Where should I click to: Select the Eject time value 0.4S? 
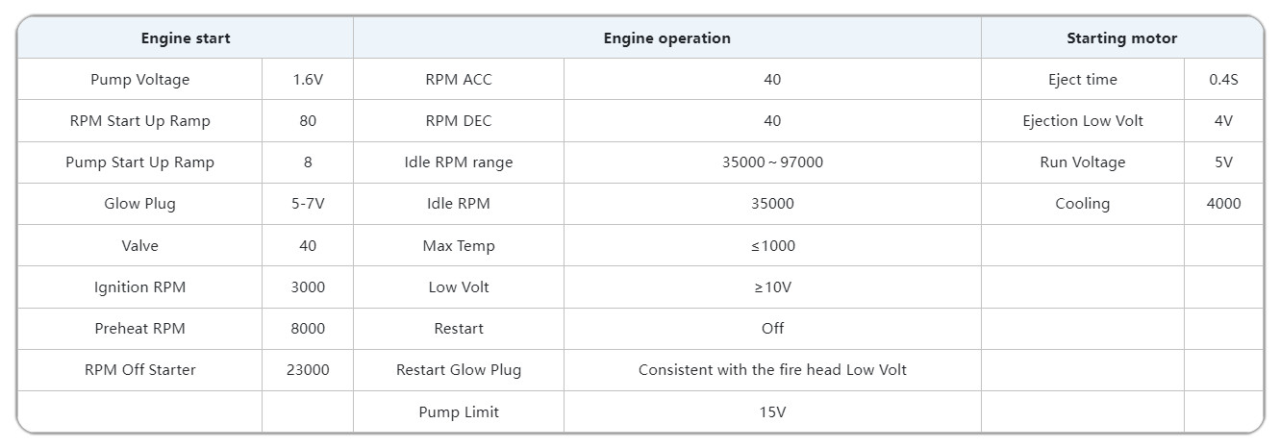pyautogui.click(x=1223, y=80)
